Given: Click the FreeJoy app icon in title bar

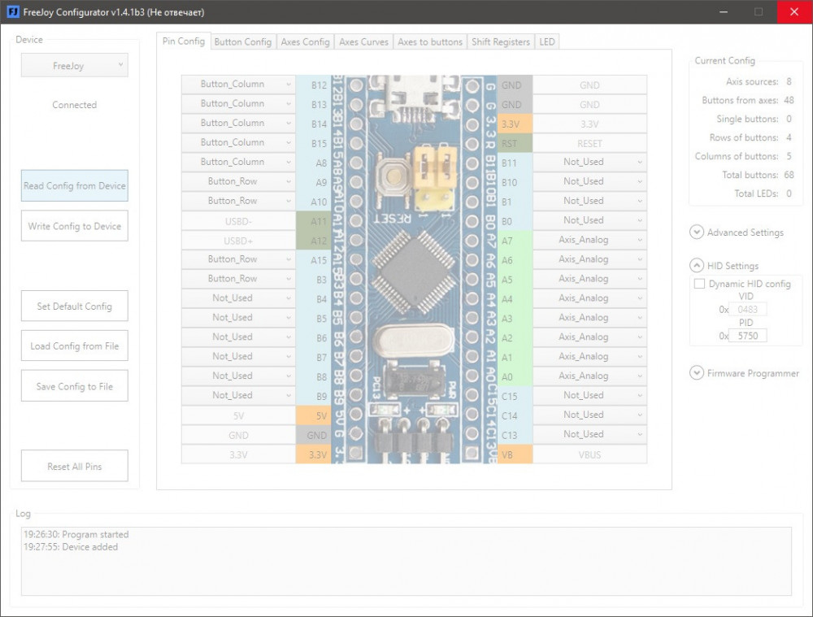Looking at the screenshot, I should [x=12, y=12].
